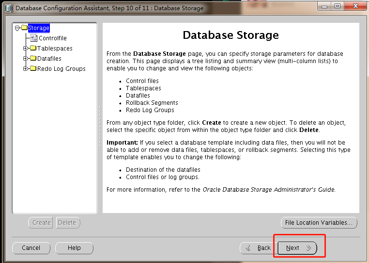
Task: Open File Location Variables dialog
Action: [319, 223]
